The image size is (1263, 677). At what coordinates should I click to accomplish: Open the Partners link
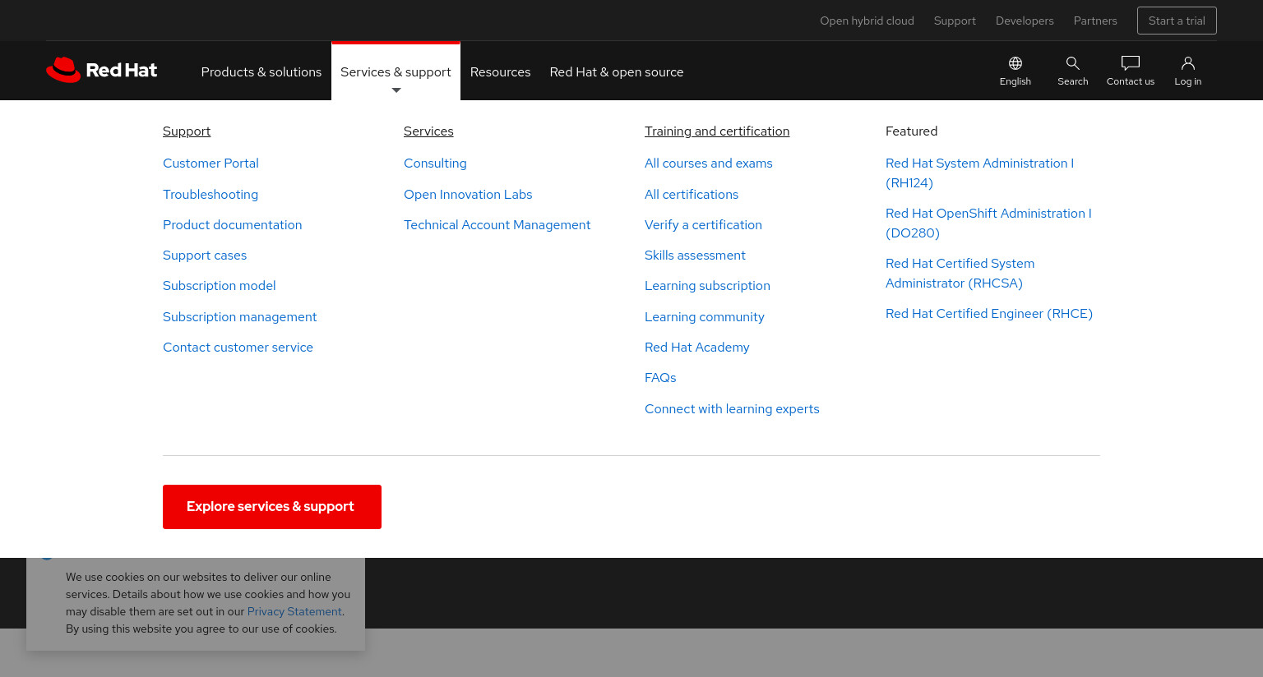[1095, 21]
